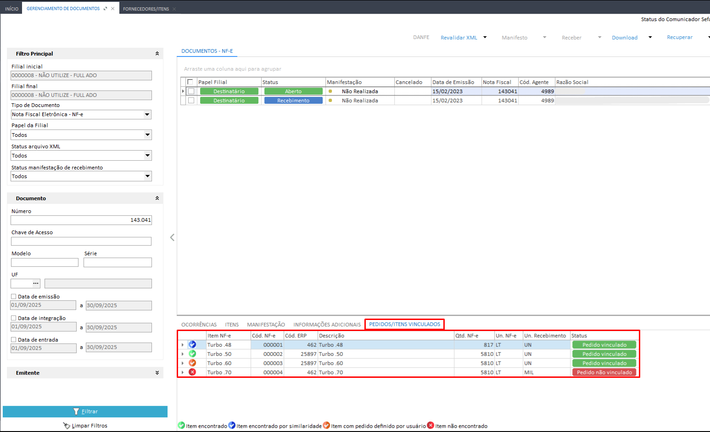Click the red not-found icon on Turbo .70 row

pos(192,372)
